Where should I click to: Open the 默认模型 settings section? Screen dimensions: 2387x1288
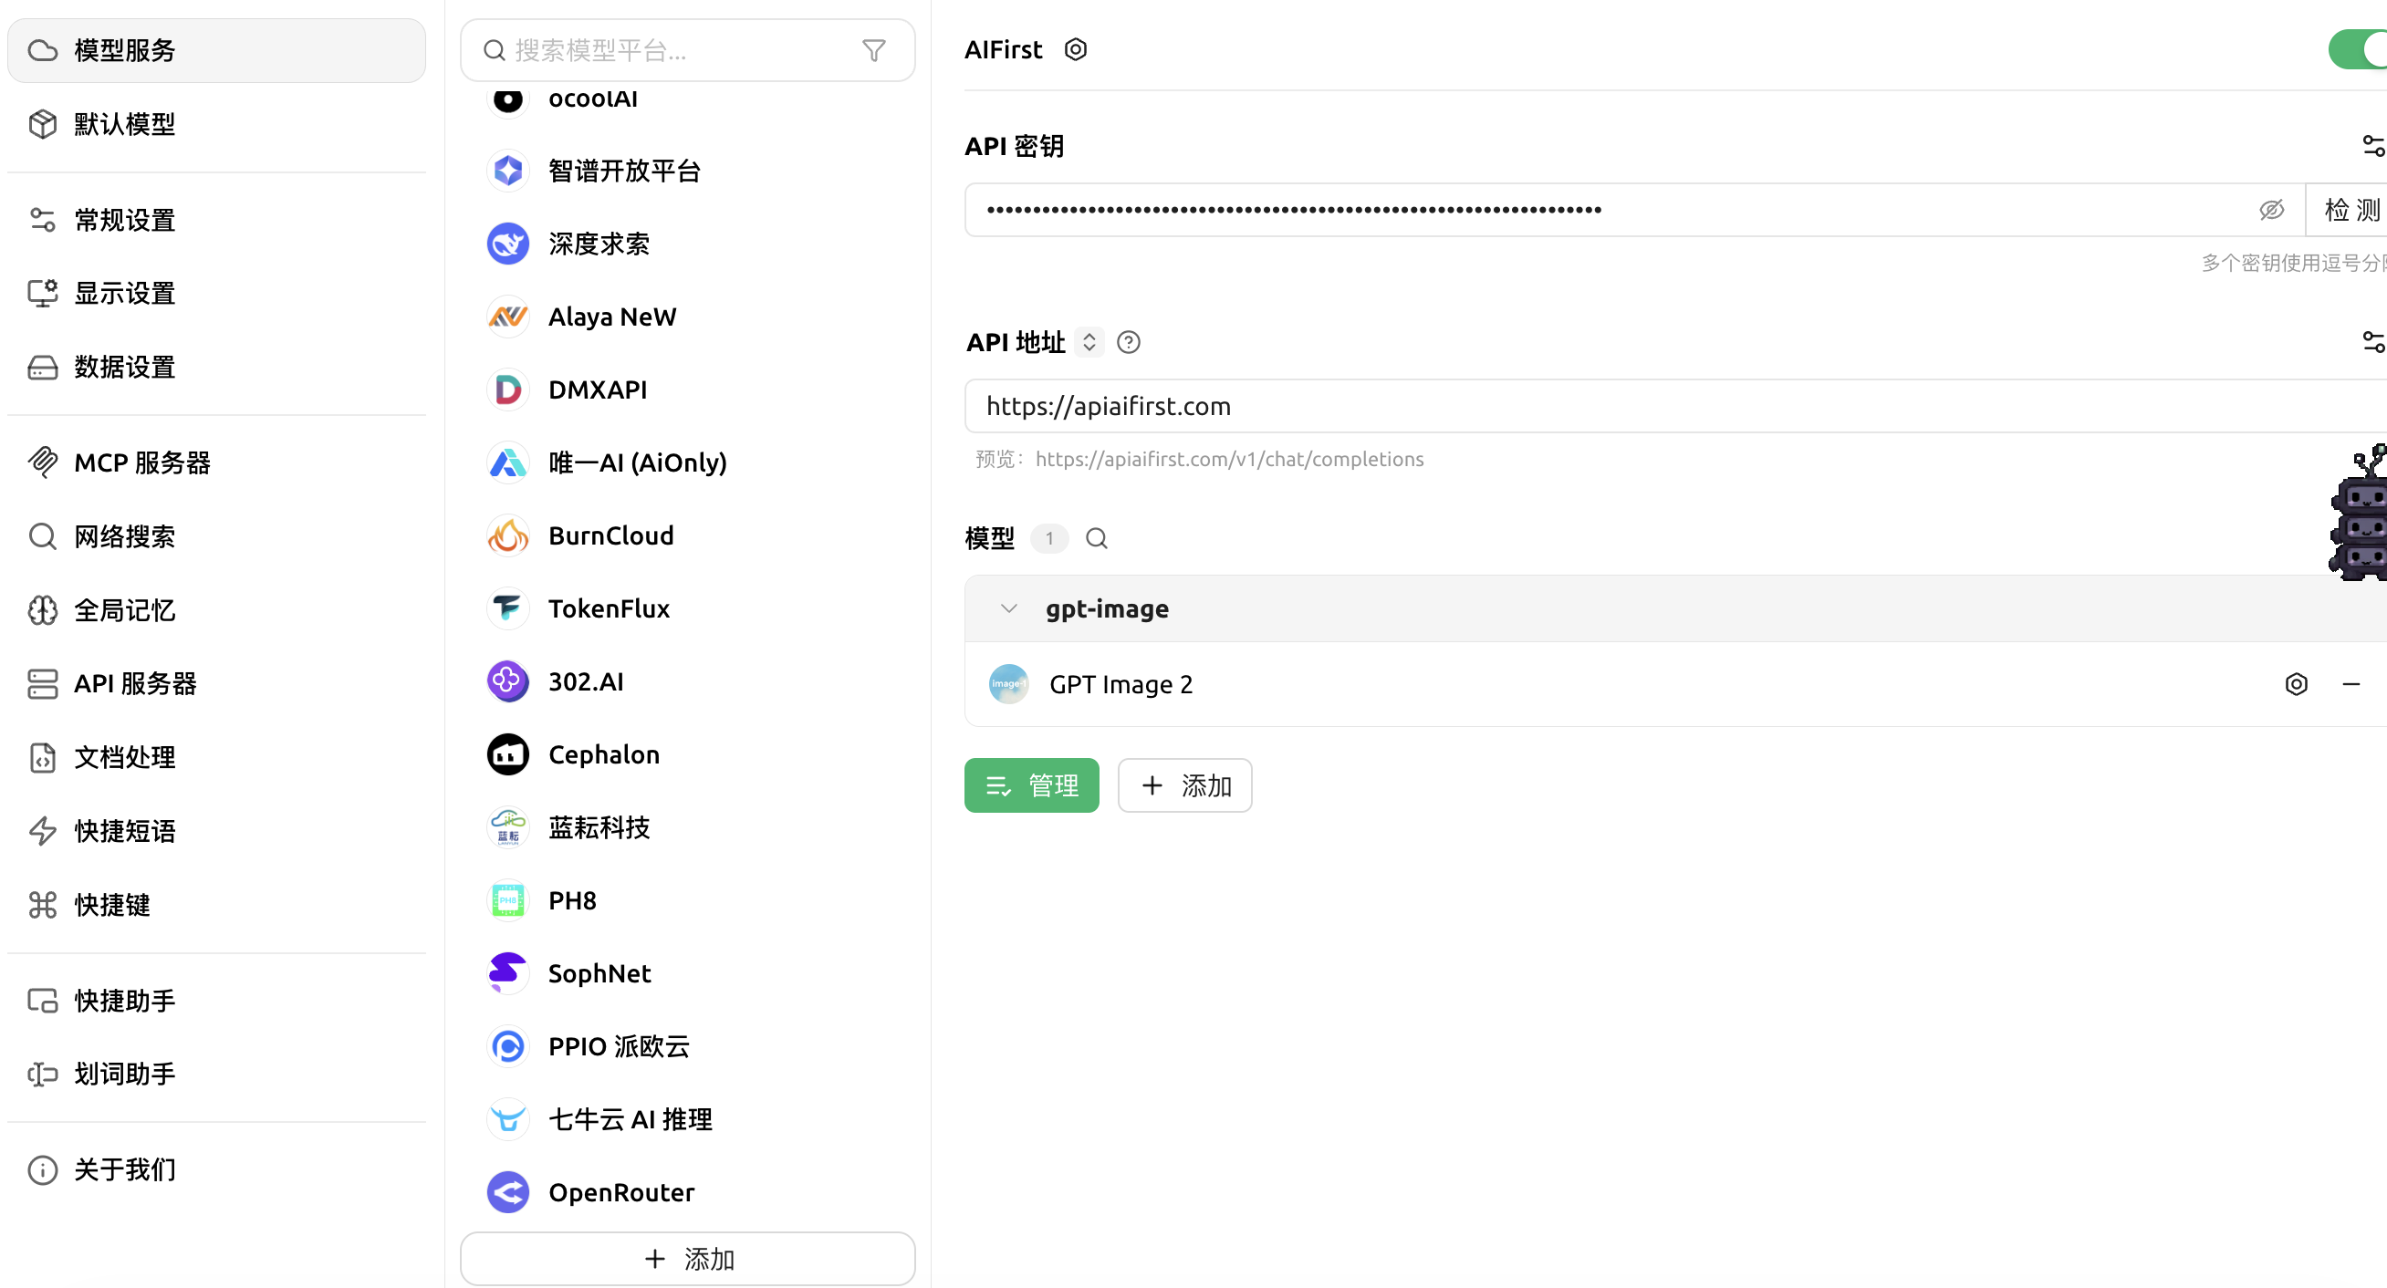coord(216,124)
